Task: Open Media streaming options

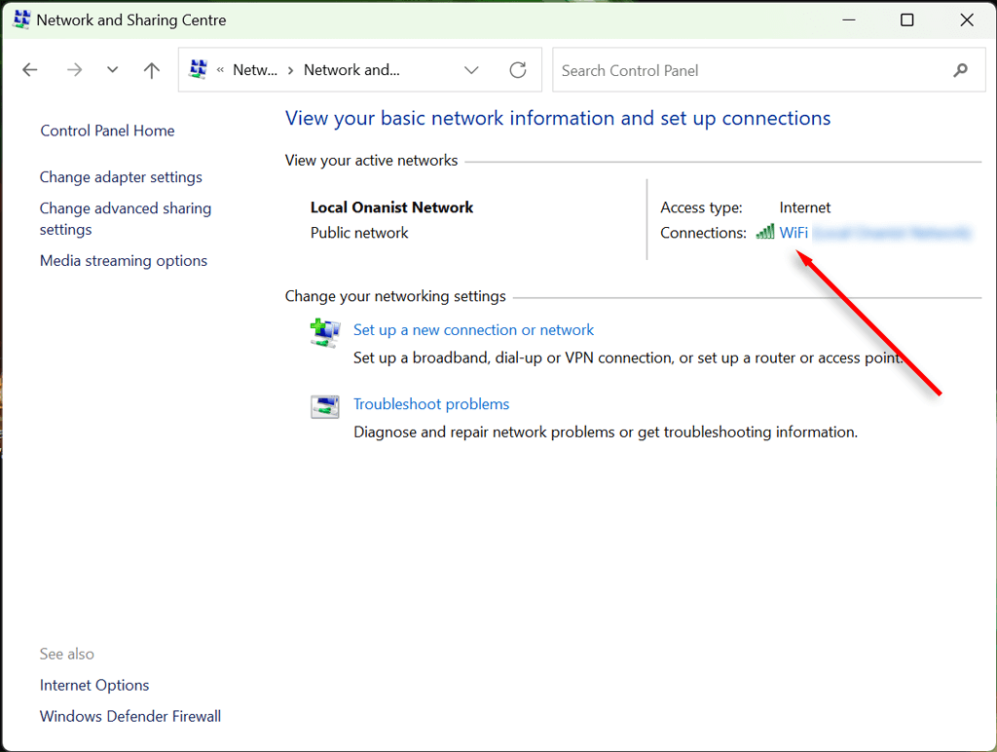Action: point(124,261)
